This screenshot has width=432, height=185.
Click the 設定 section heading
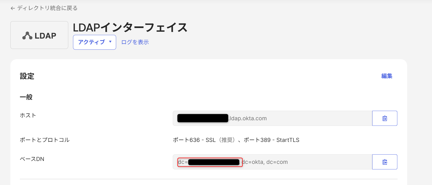pyautogui.click(x=27, y=76)
